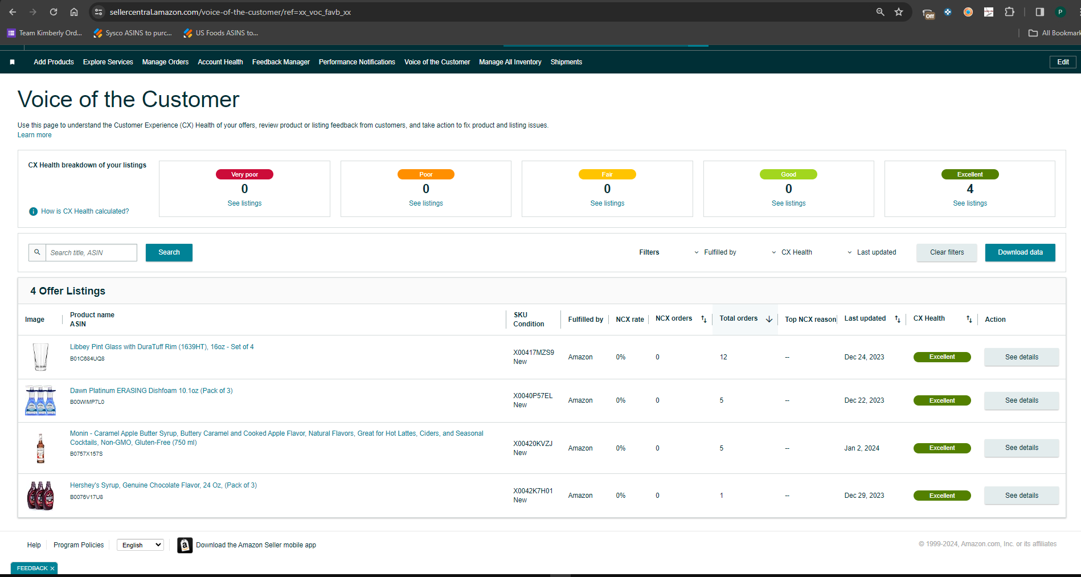See details for Monin Caramel Apple Butter Syrup
The width and height of the screenshot is (1081, 577).
[x=1022, y=448]
